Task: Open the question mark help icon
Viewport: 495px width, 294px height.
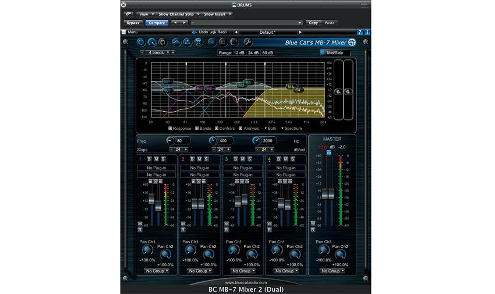Action: tap(359, 32)
